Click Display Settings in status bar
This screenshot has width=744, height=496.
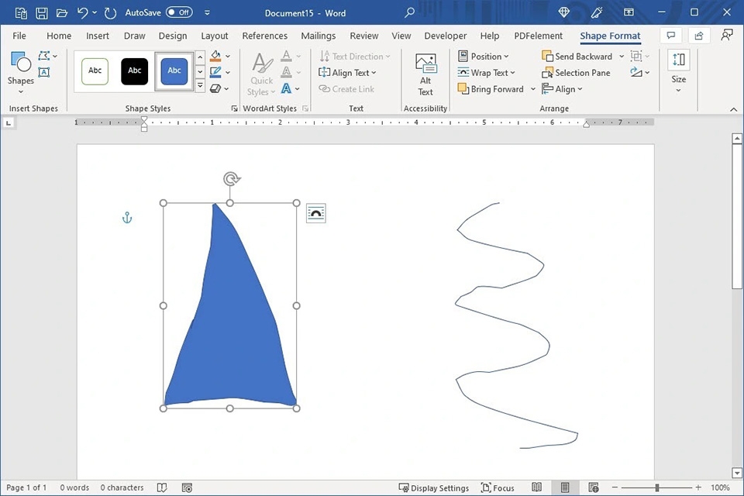(434, 487)
